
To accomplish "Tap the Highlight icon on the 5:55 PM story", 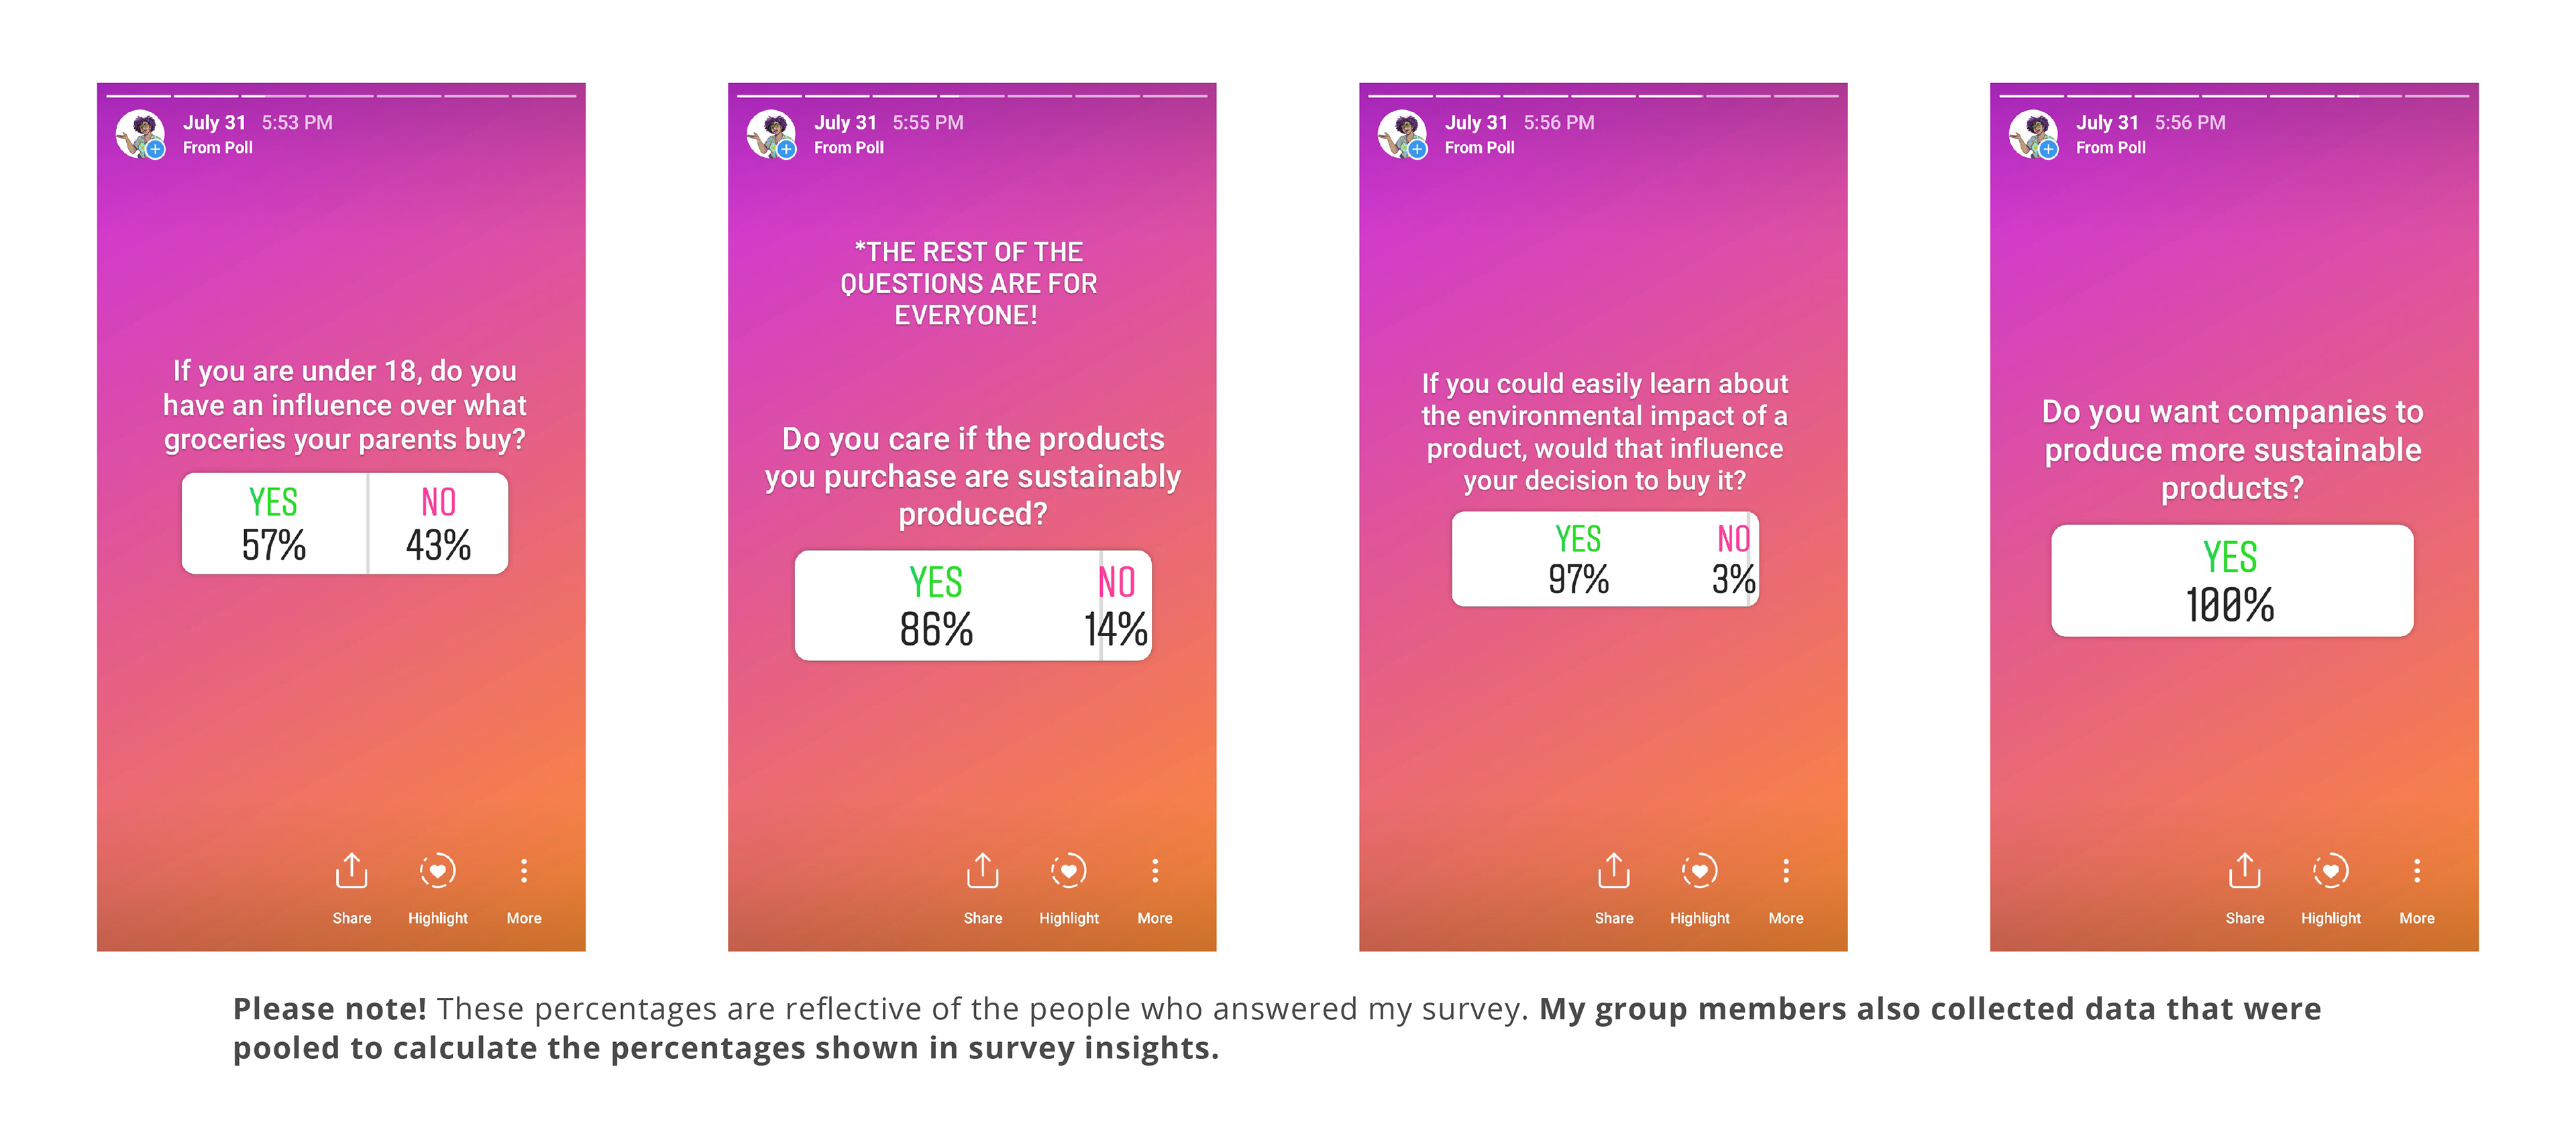I will click(x=1068, y=871).
